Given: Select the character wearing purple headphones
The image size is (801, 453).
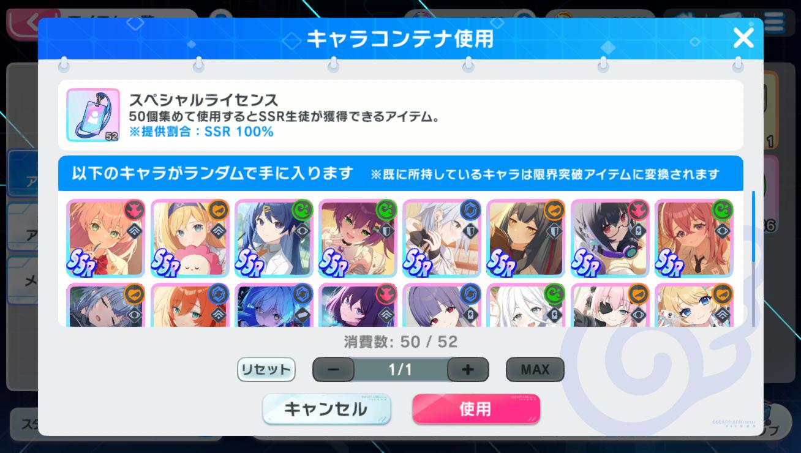Looking at the screenshot, I should click(x=610, y=238).
